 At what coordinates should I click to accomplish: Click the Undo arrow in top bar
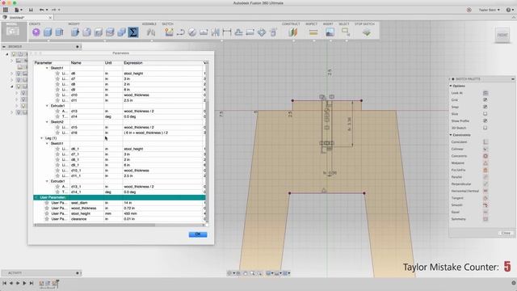pyautogui.click(x=42, y=10)
